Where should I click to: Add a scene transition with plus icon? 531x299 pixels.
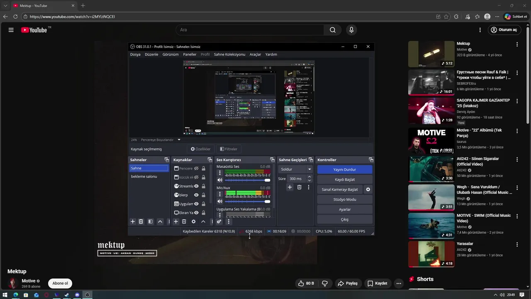tap(290, 187)
